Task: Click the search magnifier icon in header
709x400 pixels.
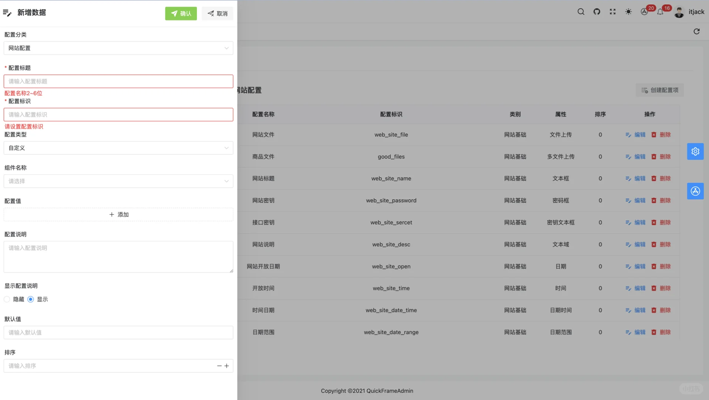Action: click(581, 12)
